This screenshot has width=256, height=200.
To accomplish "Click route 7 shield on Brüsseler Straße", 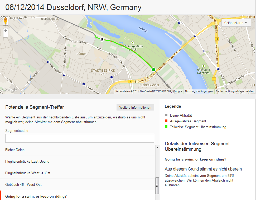I will (x=130, y=82).
